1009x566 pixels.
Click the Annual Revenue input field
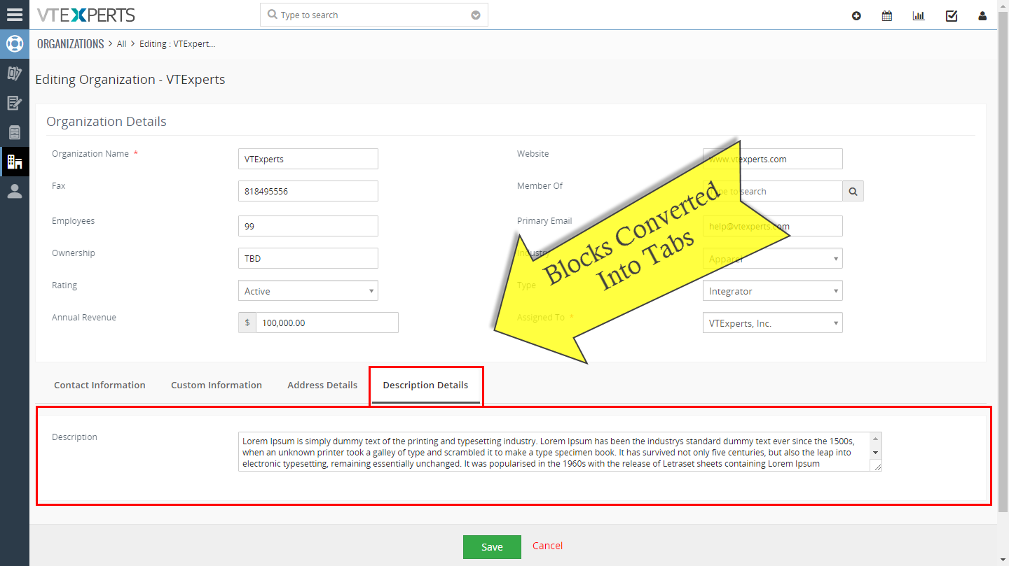327,323
